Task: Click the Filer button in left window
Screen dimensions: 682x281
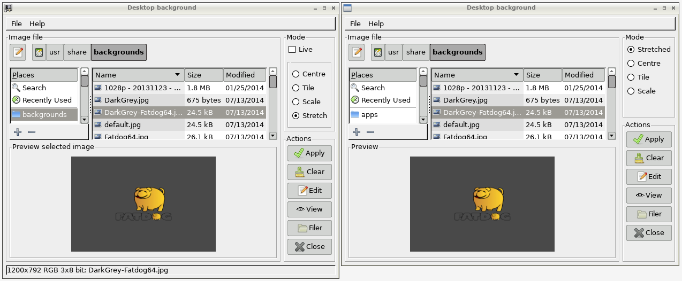Action: tap(309, 228)
